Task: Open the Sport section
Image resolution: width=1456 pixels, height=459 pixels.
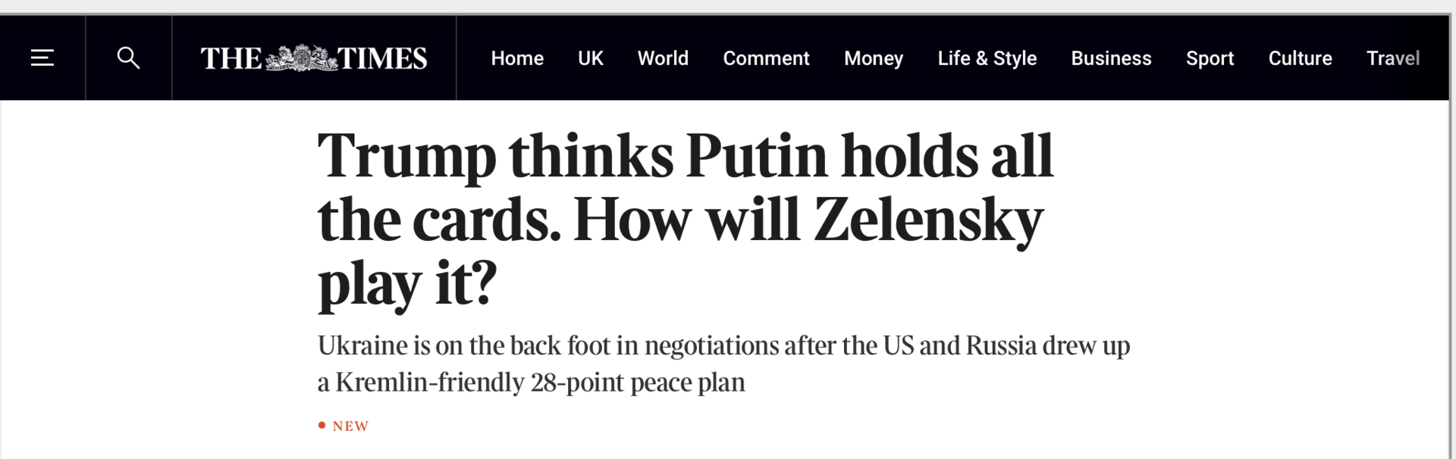Action: 1210,58
